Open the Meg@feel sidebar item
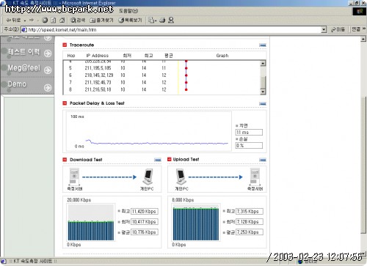Viewport: 367px width, 266px height. (x=23, y=68)
